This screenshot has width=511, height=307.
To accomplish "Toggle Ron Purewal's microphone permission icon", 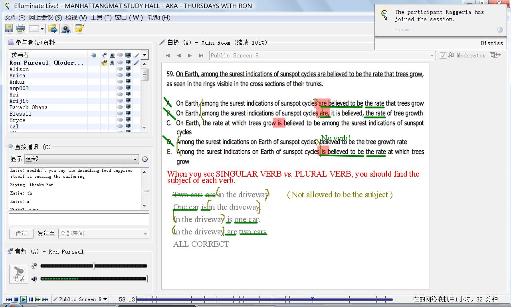I will click(104, 63).
